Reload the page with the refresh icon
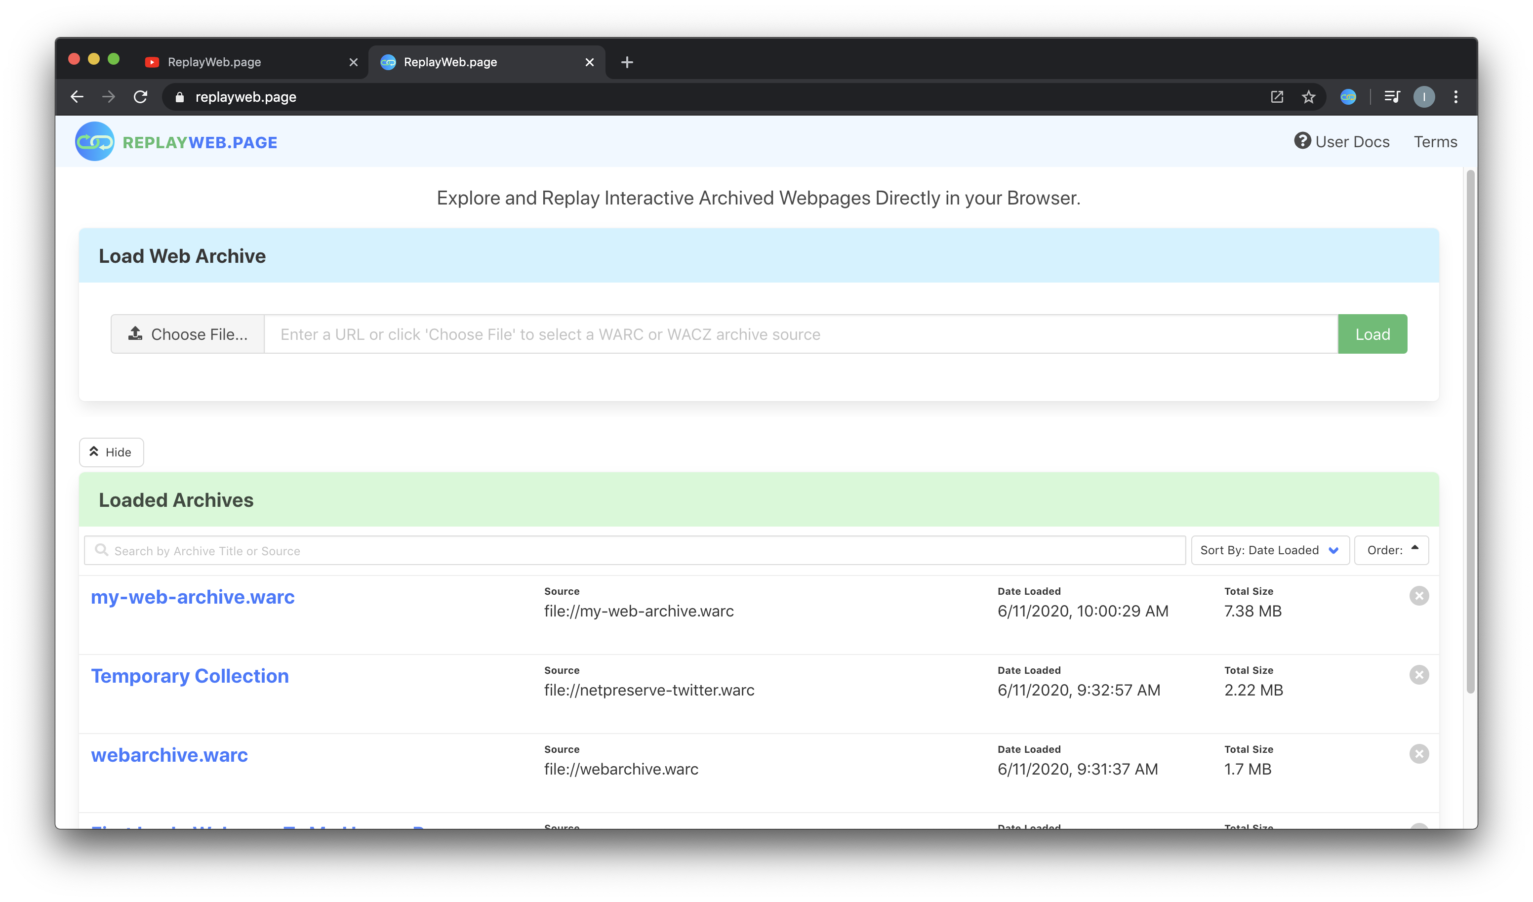 tap(141, 97)
